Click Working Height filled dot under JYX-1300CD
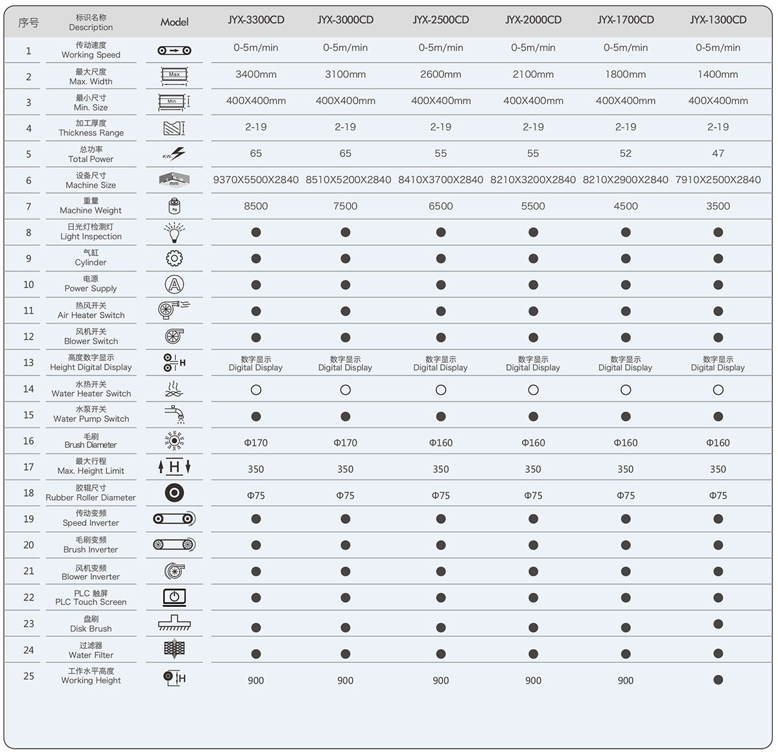Viewport: 778px width, 756px height. tap(718, 679)
